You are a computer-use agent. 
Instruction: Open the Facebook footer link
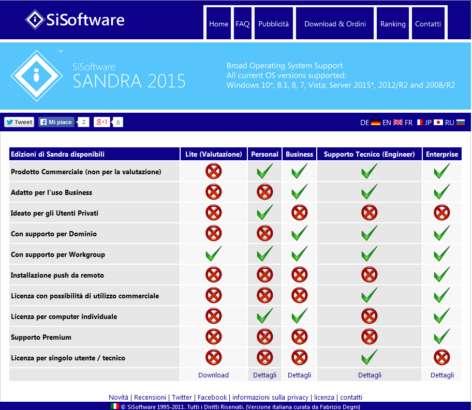pos(212,398)
